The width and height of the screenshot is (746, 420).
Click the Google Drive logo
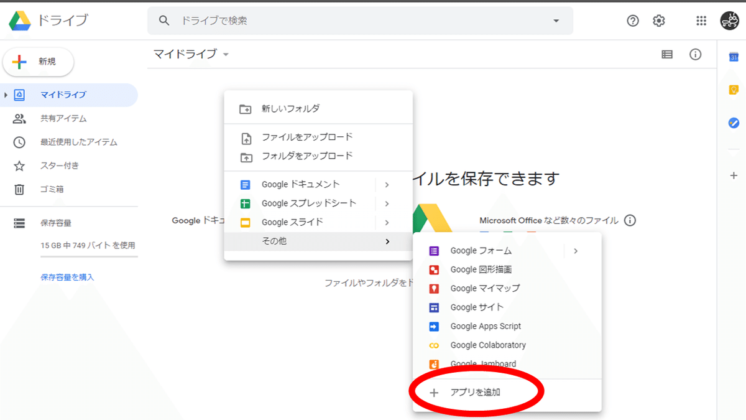(20, 21)
